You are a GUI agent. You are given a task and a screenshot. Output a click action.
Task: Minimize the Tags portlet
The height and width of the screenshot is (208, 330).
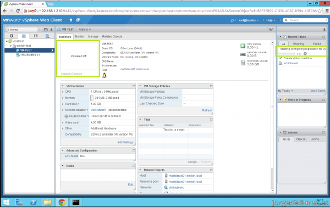[x=211, y=119]
